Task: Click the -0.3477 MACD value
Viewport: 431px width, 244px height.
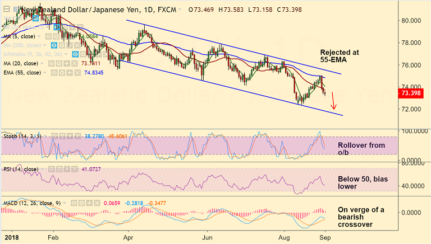Action: [157, 203]
